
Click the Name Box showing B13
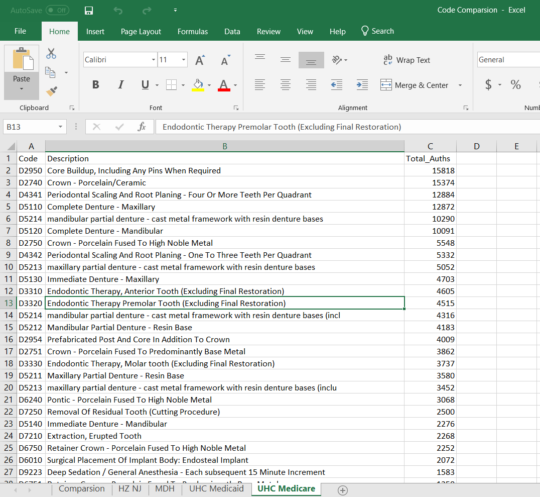tap(31, 127)
